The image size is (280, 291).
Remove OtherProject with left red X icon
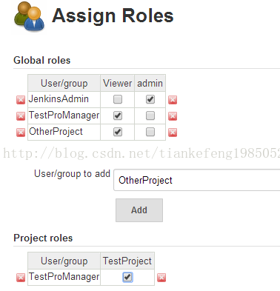tap(21, 133)
